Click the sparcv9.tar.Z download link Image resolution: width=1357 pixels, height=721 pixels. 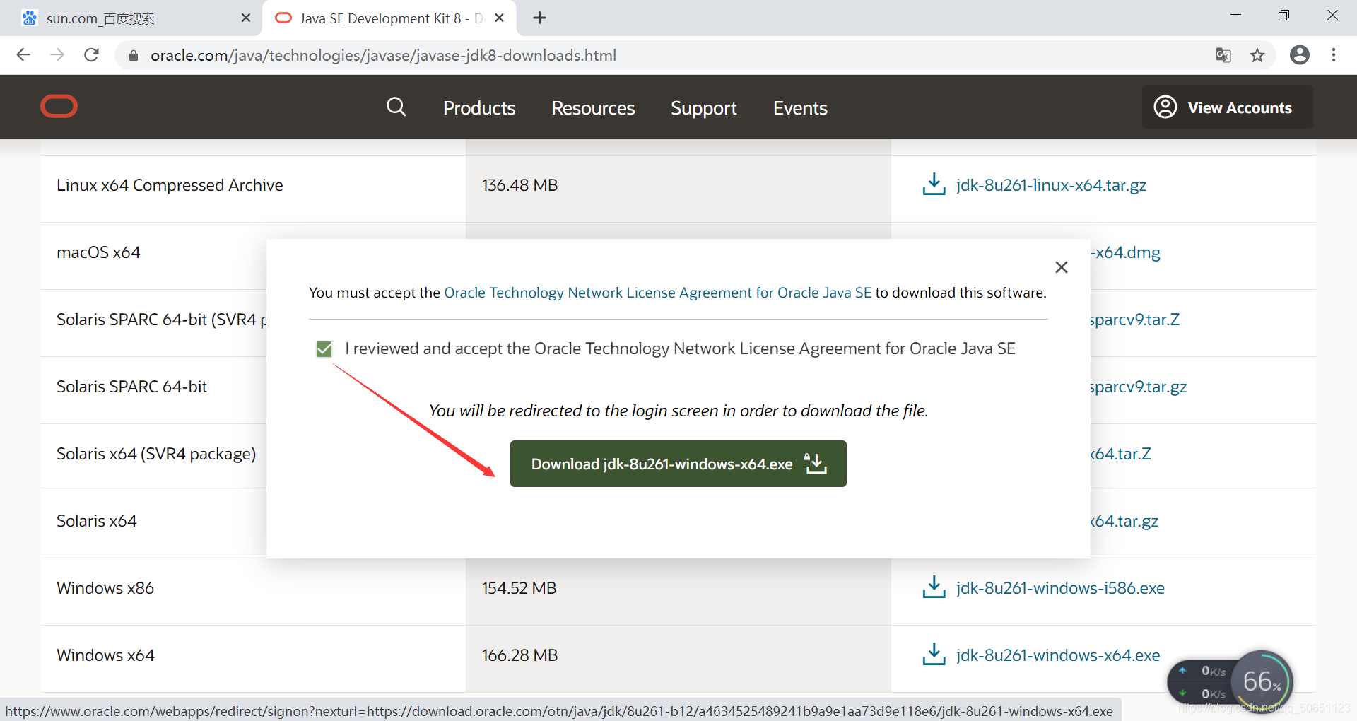coord(1135,320)
